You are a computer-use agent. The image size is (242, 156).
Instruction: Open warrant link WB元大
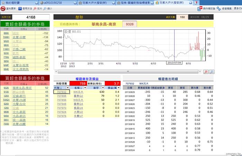78,100
